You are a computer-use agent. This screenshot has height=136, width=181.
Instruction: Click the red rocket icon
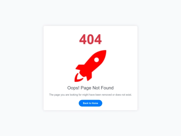coord(90,66)
